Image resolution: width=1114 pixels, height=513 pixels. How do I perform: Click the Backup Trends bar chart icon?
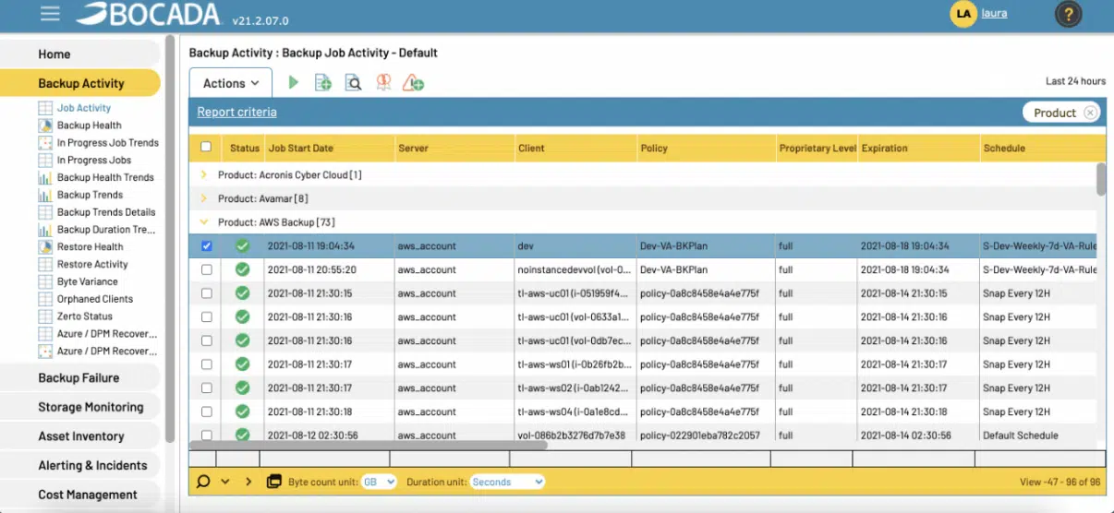tap(45, 195)
